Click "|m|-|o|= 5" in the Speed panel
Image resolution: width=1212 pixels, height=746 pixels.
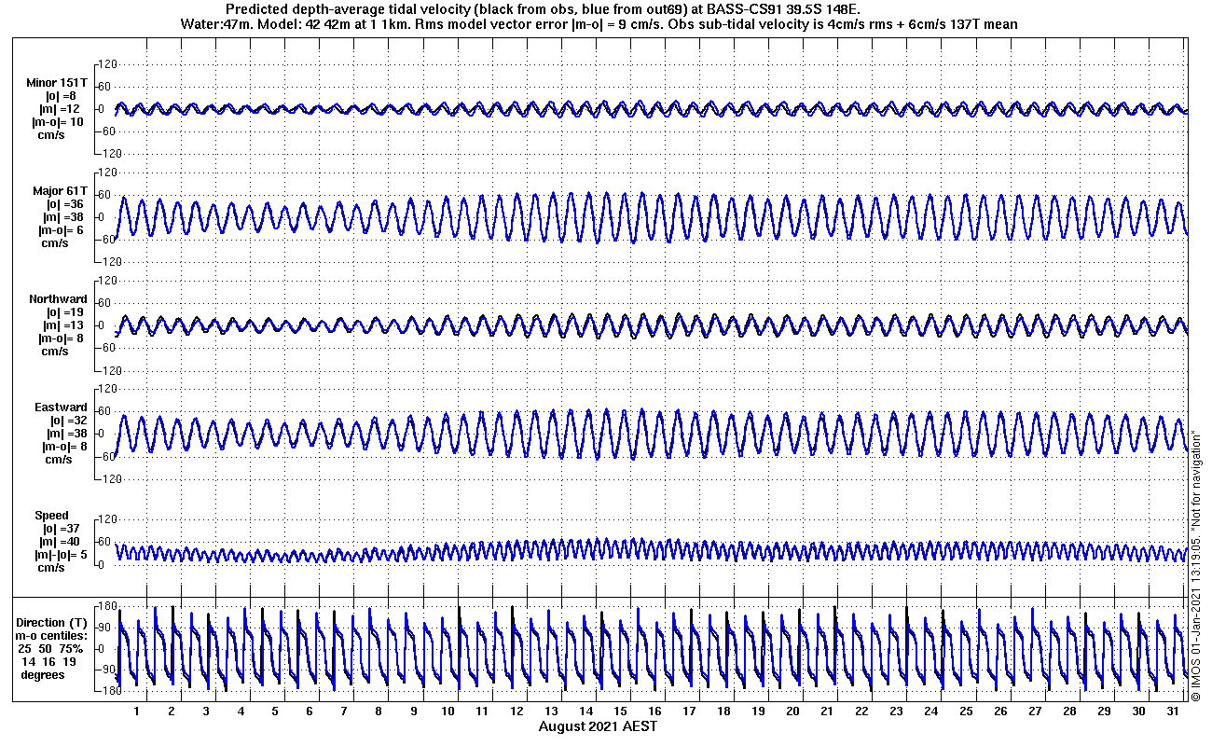coord(59,555)
